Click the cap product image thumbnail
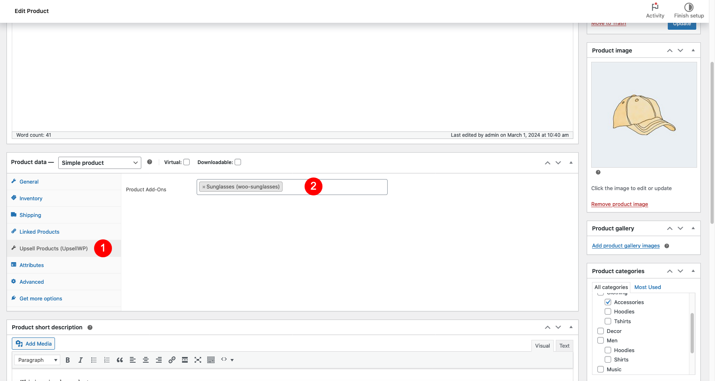715x381 pixels. 644,115
